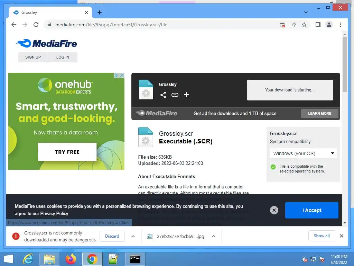Click I Accept cookies button
Image resolution: width=354 pixels, height=266 pixels.
(311, 210)
